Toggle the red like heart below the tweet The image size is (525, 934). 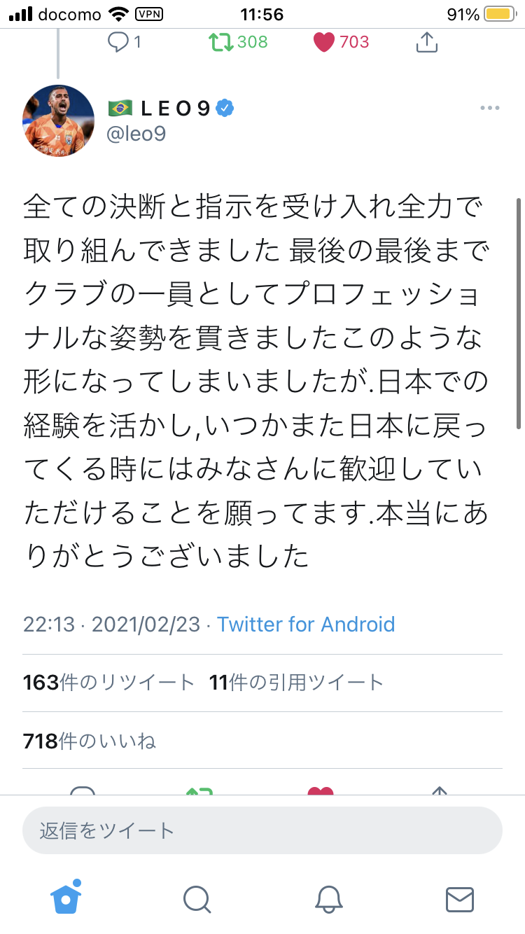321,790
